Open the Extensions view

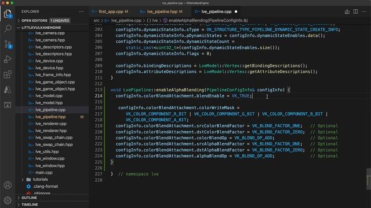8,75
